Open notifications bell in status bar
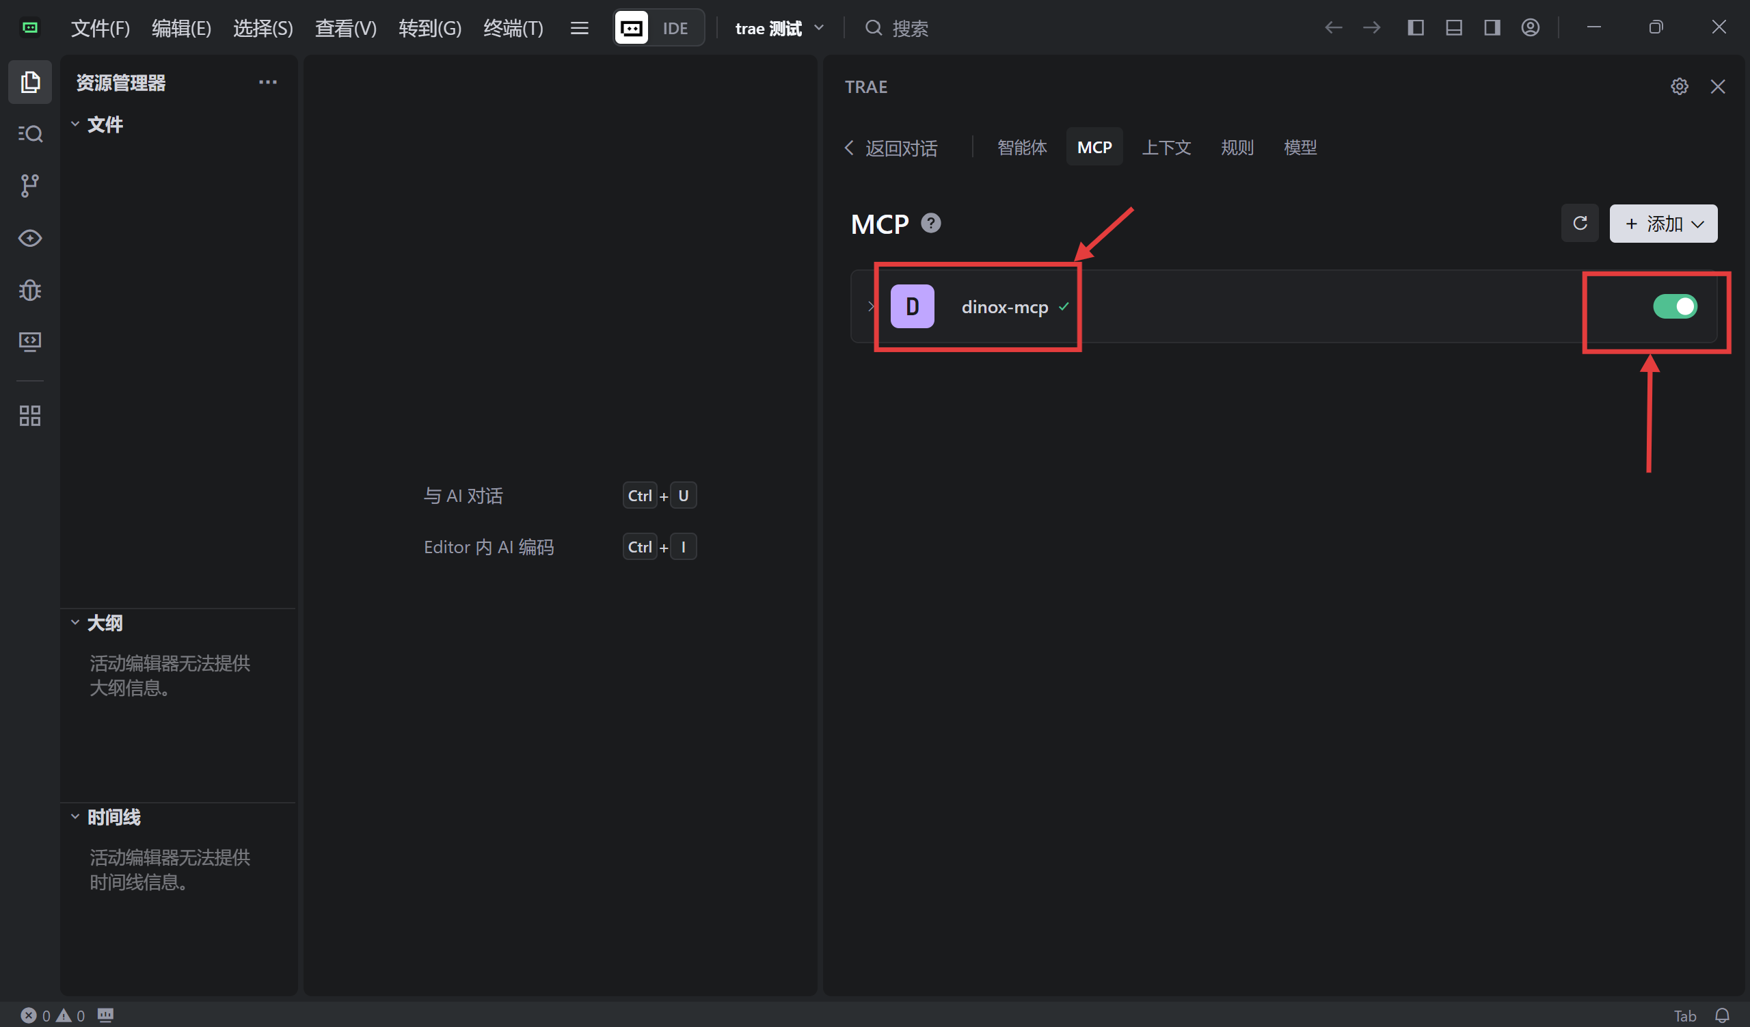 click(1722, 1015)
